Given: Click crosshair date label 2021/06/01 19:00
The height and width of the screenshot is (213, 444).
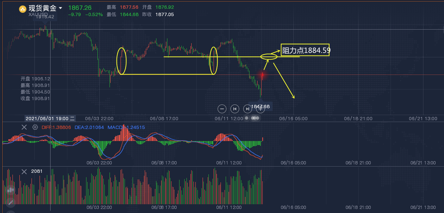Looking at the screenshot, I should (x=50, y=118).
